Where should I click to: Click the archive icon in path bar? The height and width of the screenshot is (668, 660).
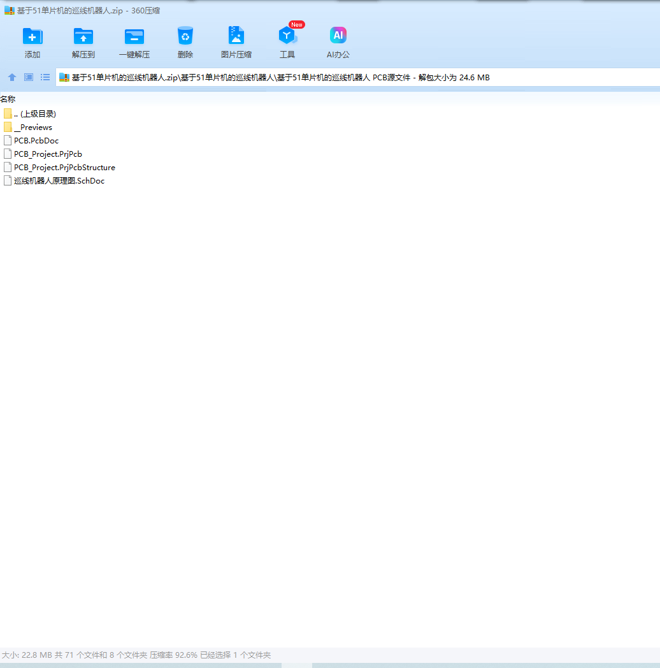[64, 77]
